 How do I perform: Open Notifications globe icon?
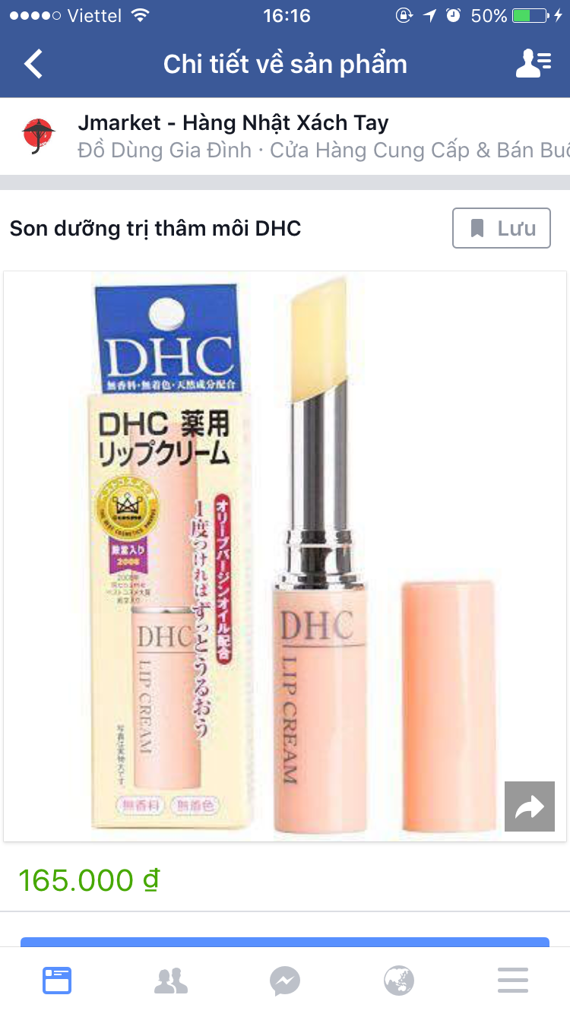pyautogui.click(x=399, y=981)
